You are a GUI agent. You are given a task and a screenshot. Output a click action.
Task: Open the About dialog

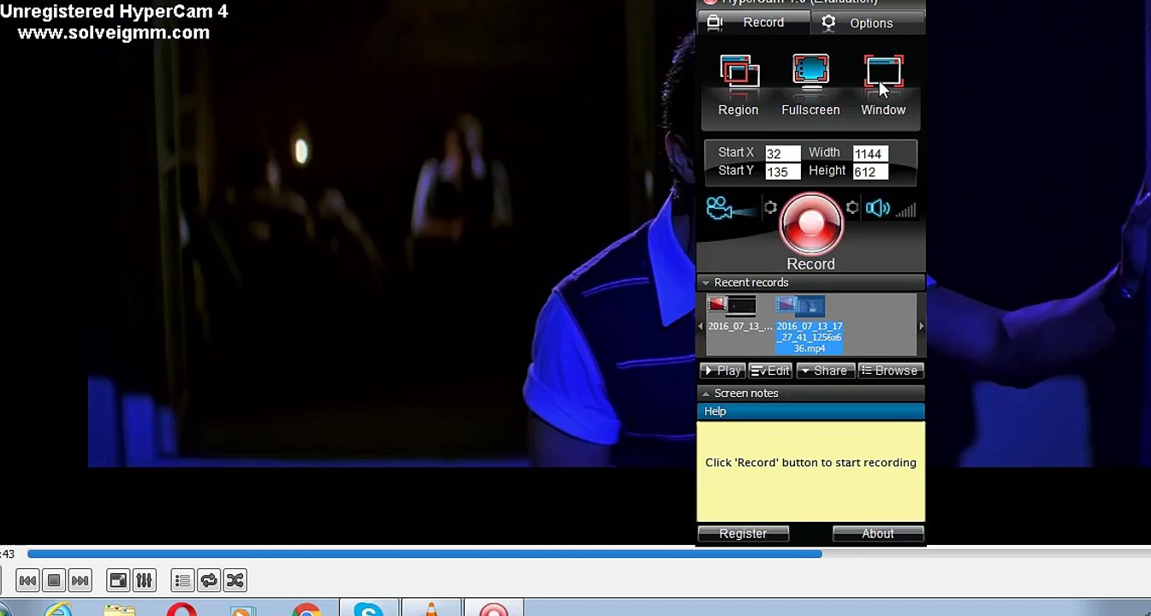coord(878,534)
